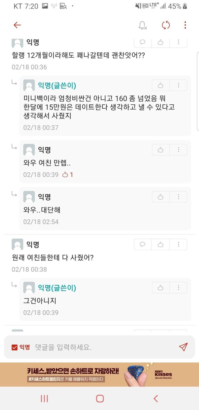Like the reply '그건아니지' by the writer
This screenshot has height=410, width=199.
[x=160, y=287]
